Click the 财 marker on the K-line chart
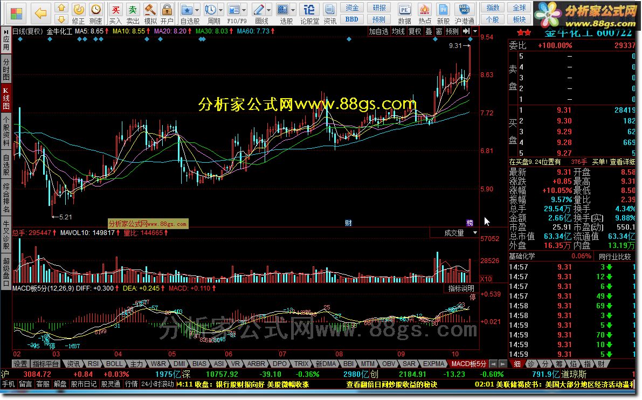This screenshot has width=642, height=400. (x=348, y=223)
